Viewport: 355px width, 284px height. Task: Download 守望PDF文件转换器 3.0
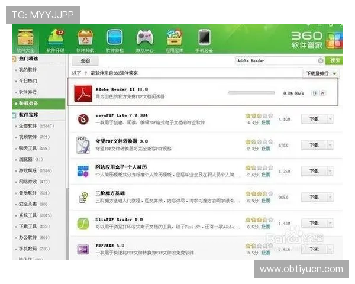(314, 145)
